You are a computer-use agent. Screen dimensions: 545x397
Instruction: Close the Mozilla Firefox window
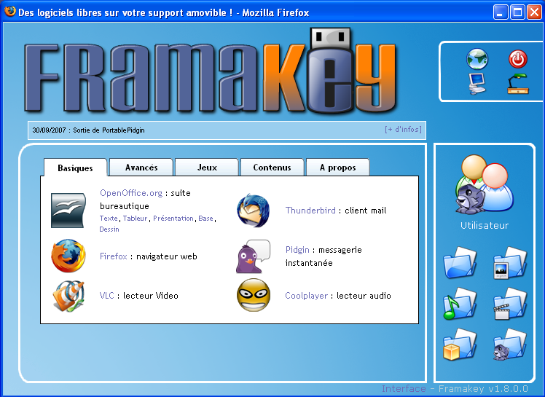click(534, 12)
